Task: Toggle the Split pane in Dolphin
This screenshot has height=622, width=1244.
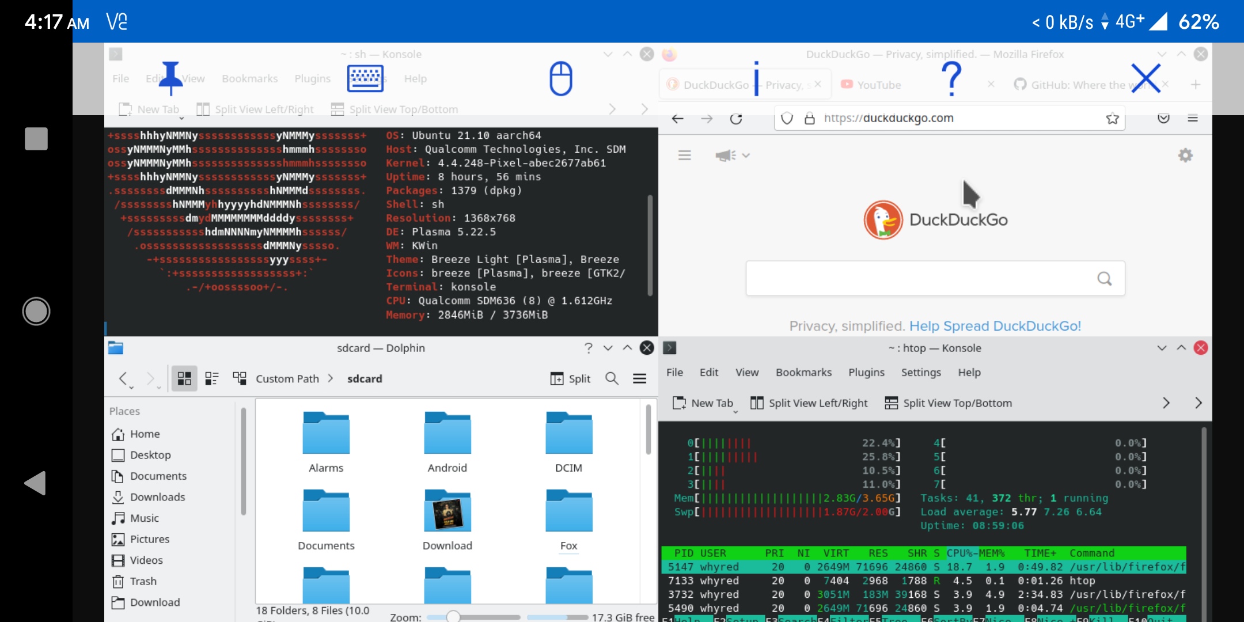Action: [x=571, y=378]
